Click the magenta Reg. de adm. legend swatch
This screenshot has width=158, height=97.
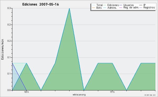tap(121, 8)
